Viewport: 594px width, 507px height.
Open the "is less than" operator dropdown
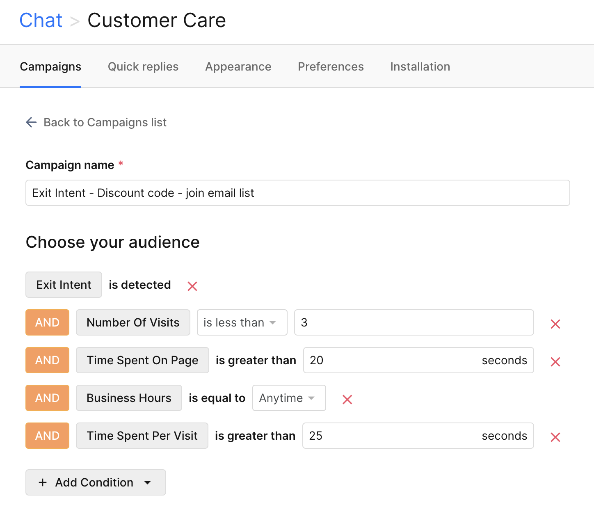point(242,323)
